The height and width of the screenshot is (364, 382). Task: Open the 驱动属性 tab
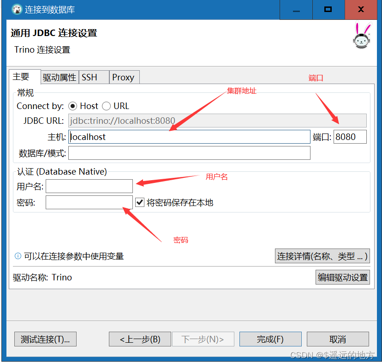[x=60, y=77]
